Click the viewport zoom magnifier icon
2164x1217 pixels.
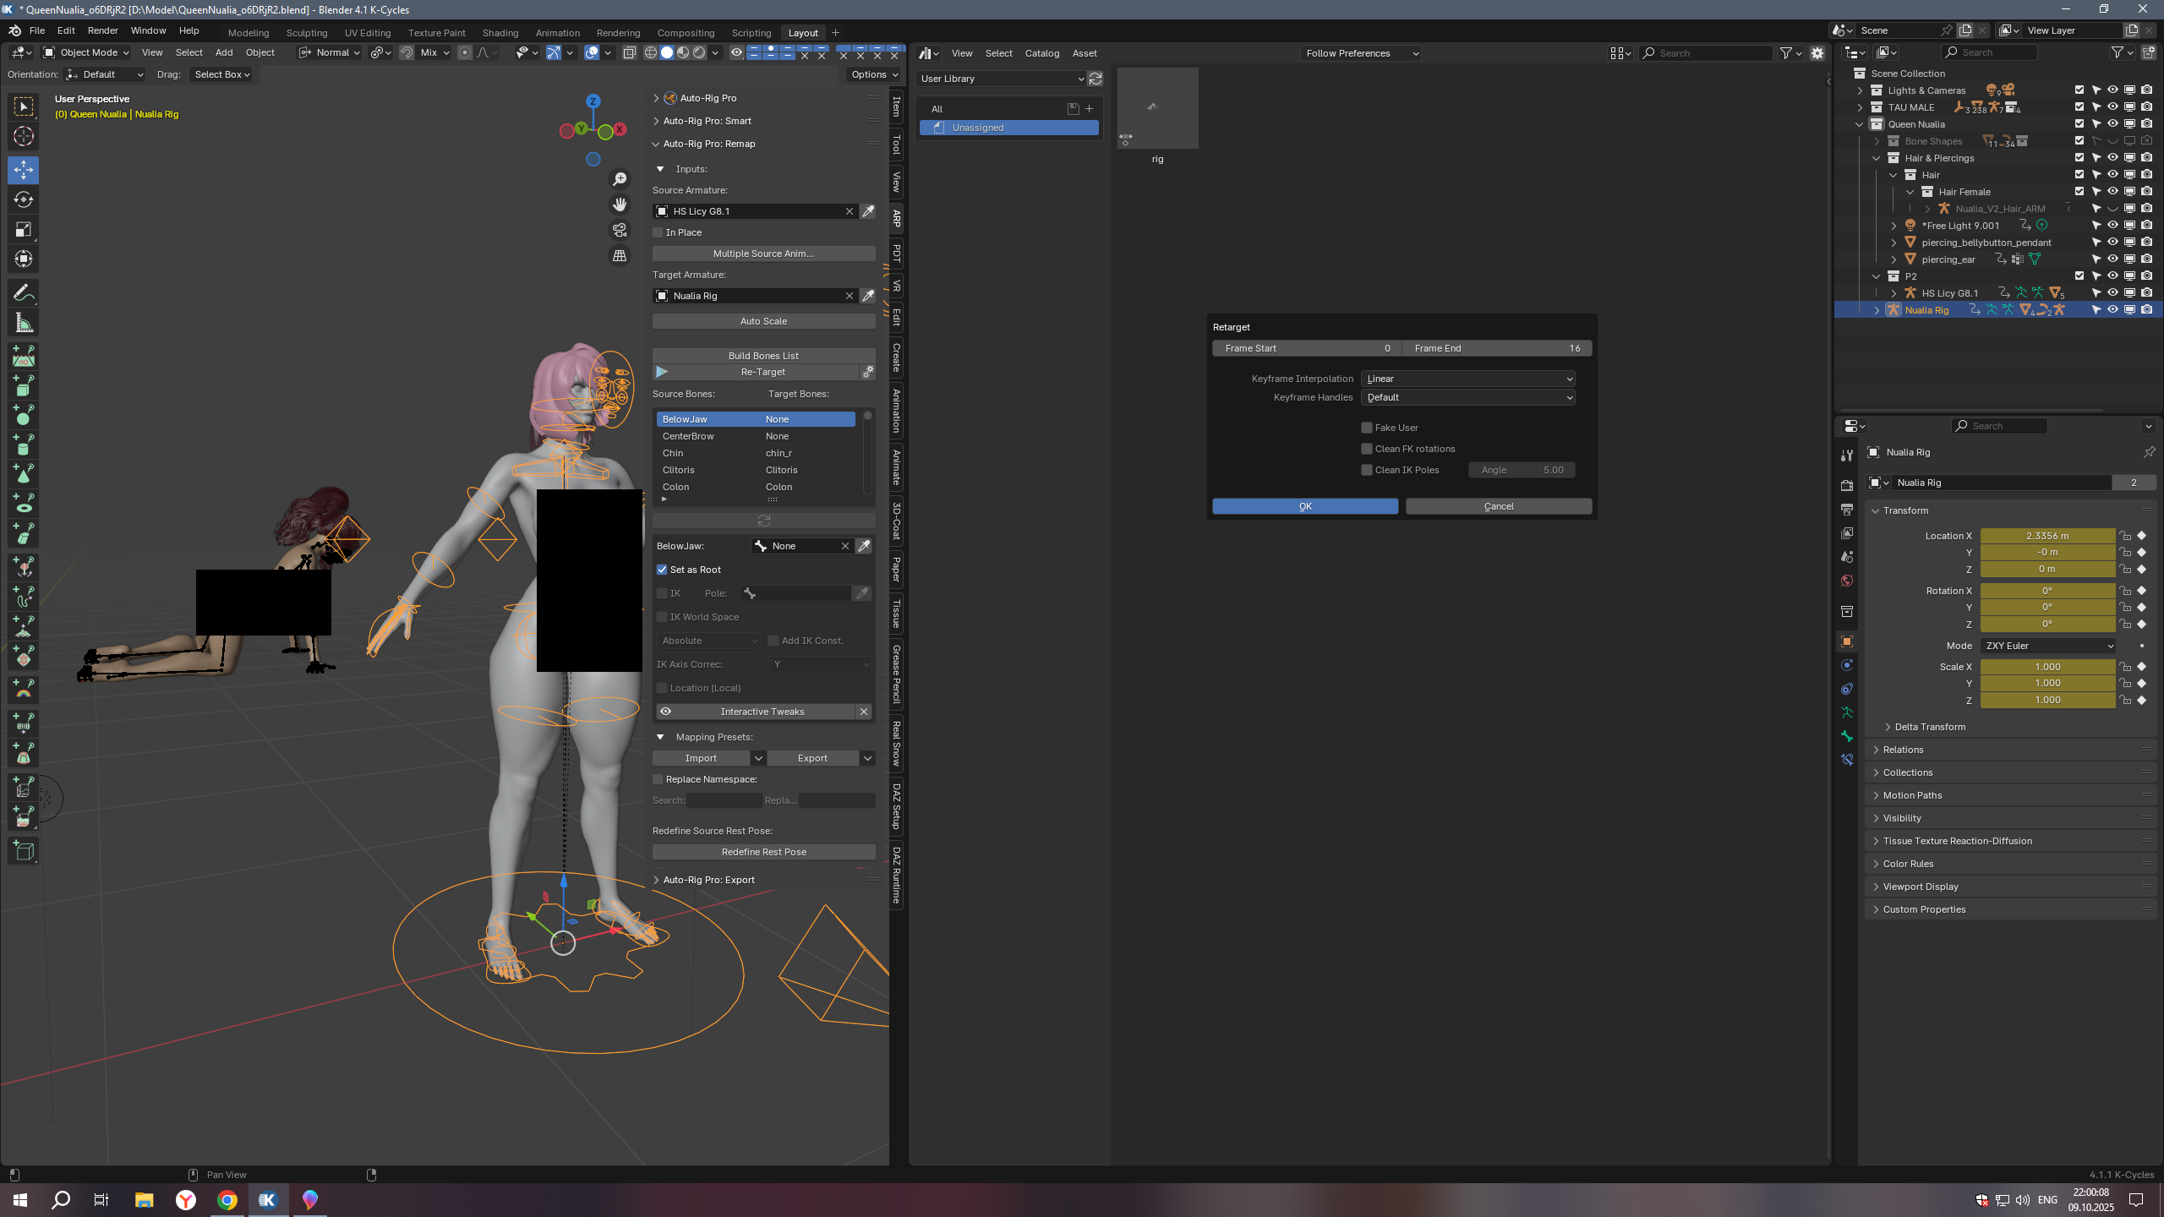[620, 179]
